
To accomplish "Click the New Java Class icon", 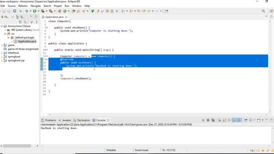I will coord(65,11).
